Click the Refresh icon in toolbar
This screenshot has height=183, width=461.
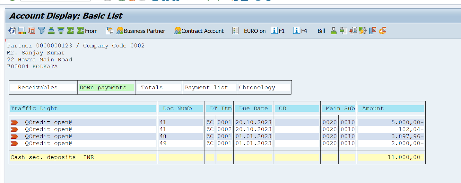[x=12, y=31]
